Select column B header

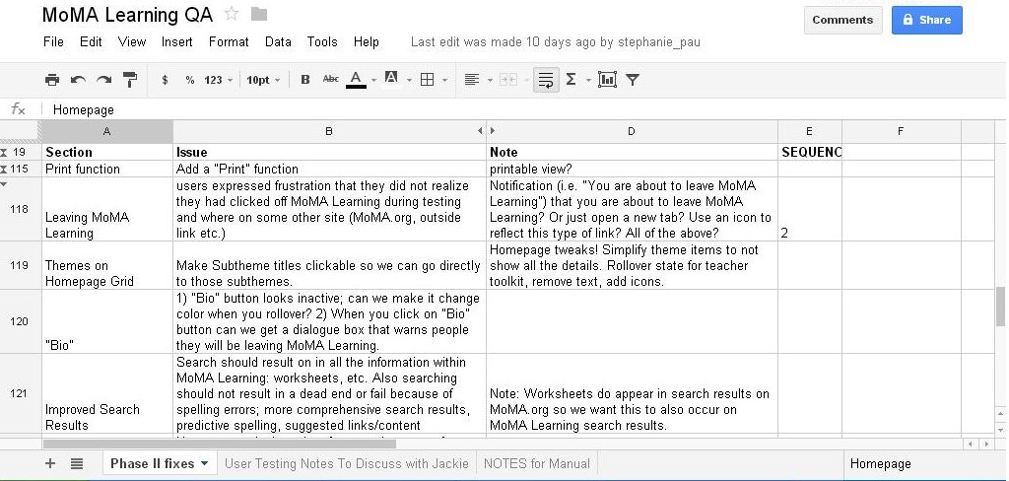(x=329, y=131)
